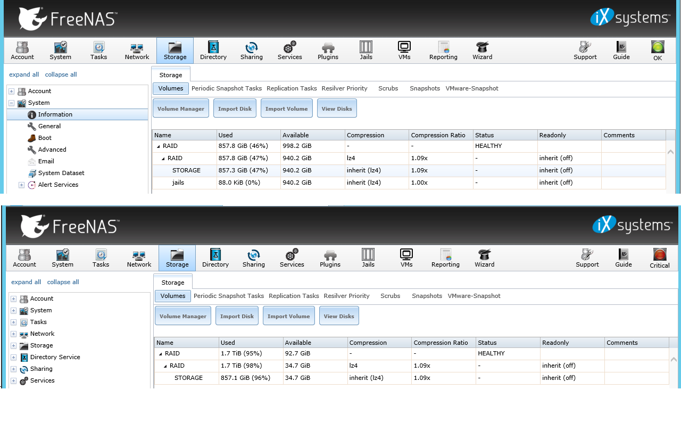Collapse RAID dataset with 940.2 GiB available

[x=163, y=159]
